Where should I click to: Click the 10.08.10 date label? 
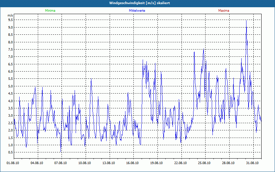click(x=85, y=163)
